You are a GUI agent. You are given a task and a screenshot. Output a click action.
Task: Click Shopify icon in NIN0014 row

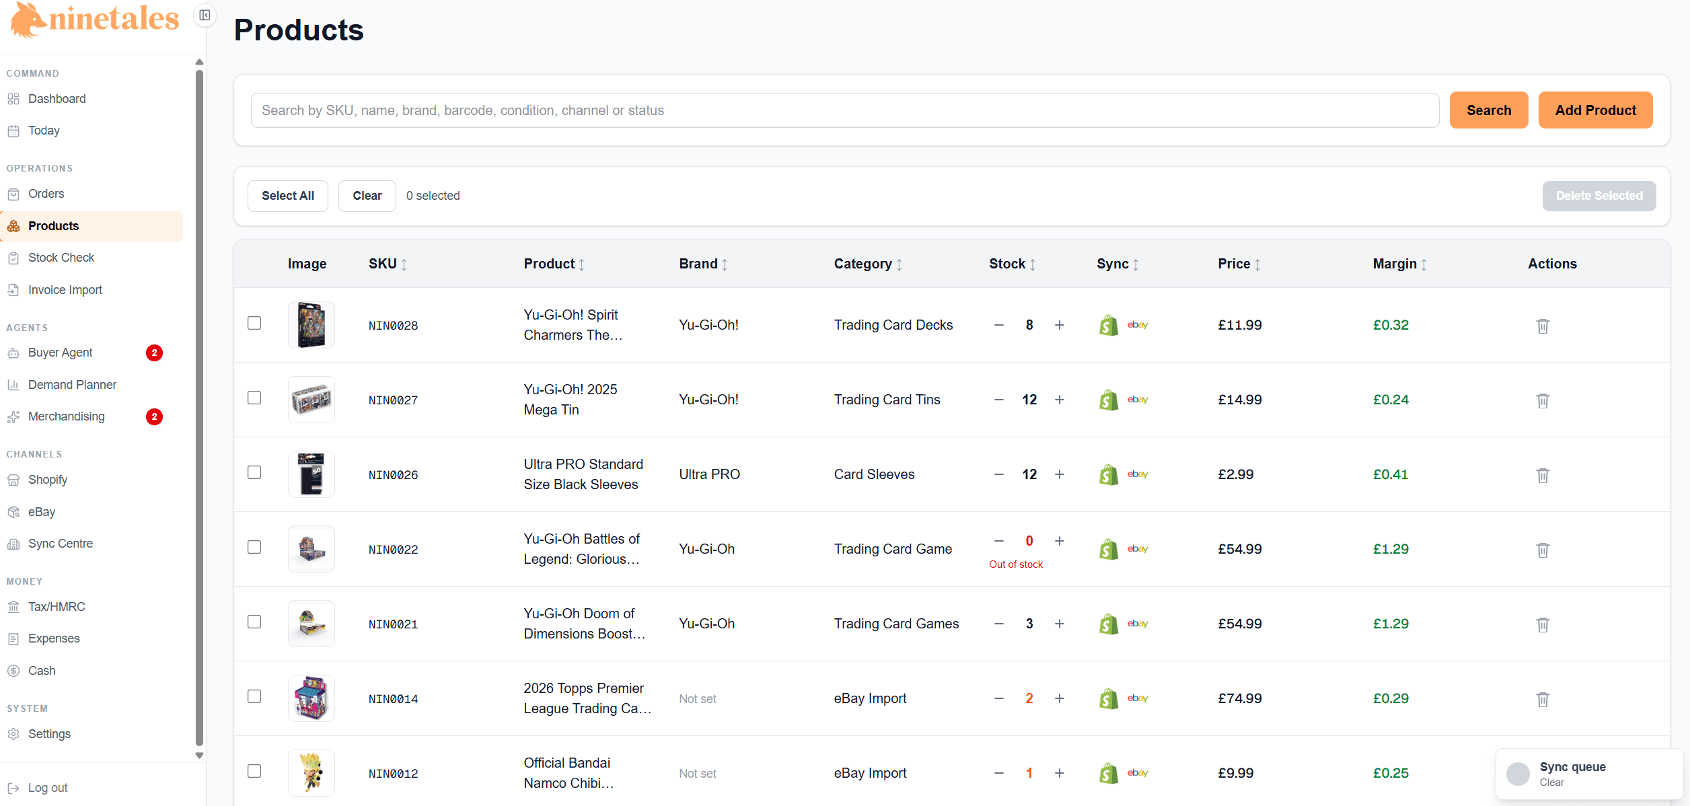coord(1108,698)
